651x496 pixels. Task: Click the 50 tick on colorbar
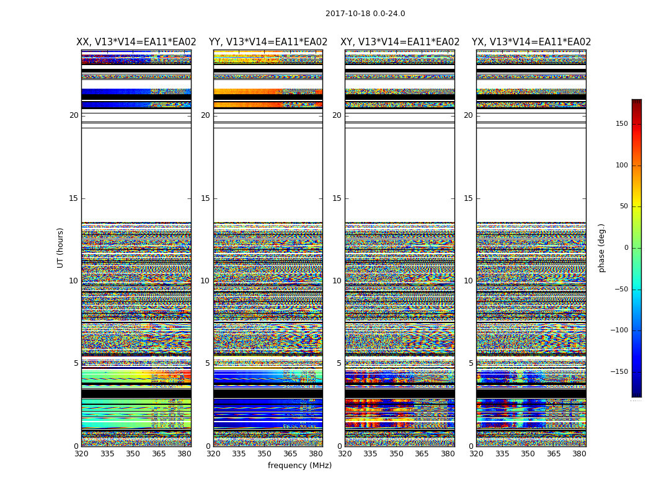(x=624, y=206)
